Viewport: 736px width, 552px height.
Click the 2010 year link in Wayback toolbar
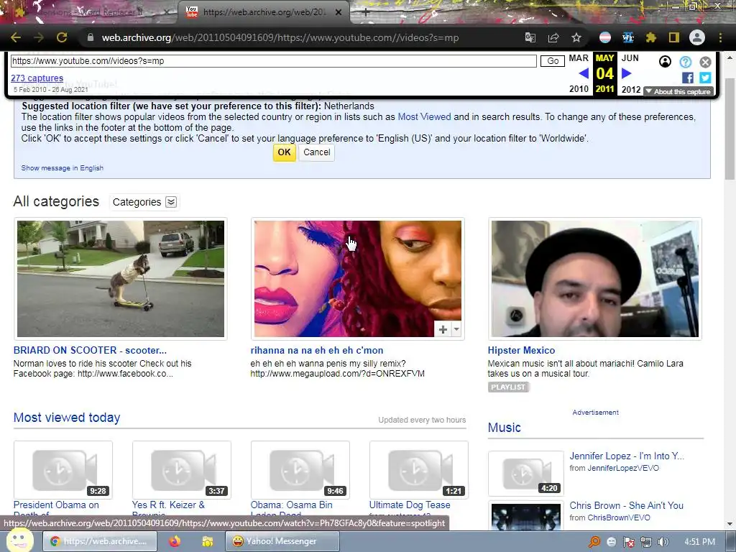pyautogui.click(x=579, y=89)
